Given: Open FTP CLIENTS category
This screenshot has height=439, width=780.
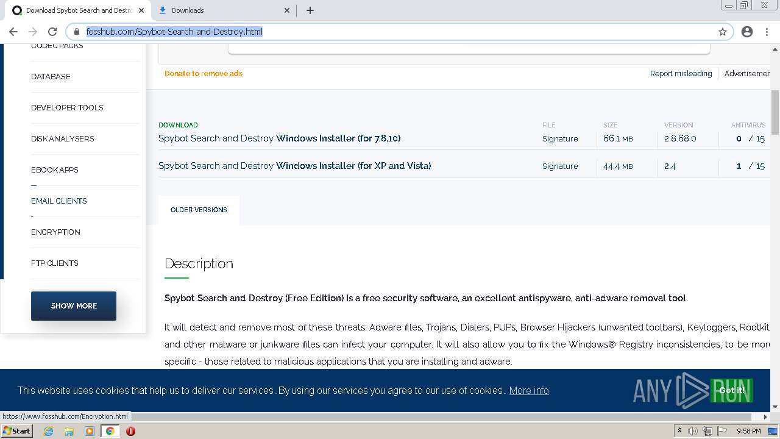Looking at the screenshot, I should 54,263.
